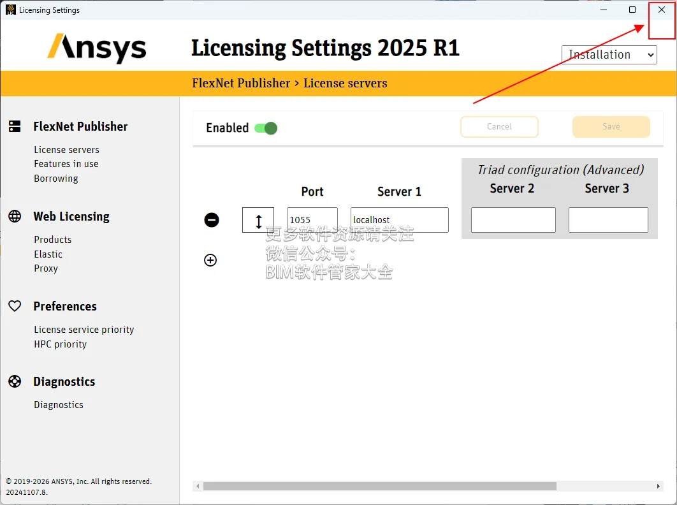Click the empty Server 3 field
The width and height of the screenshot is (677, 505).
pyautogui.click(x=608, y=220)
